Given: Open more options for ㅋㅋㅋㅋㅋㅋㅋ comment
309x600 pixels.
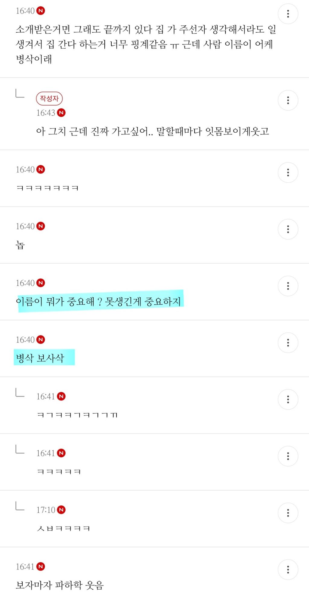Looking at the screenshot, I should coord(288,173).
